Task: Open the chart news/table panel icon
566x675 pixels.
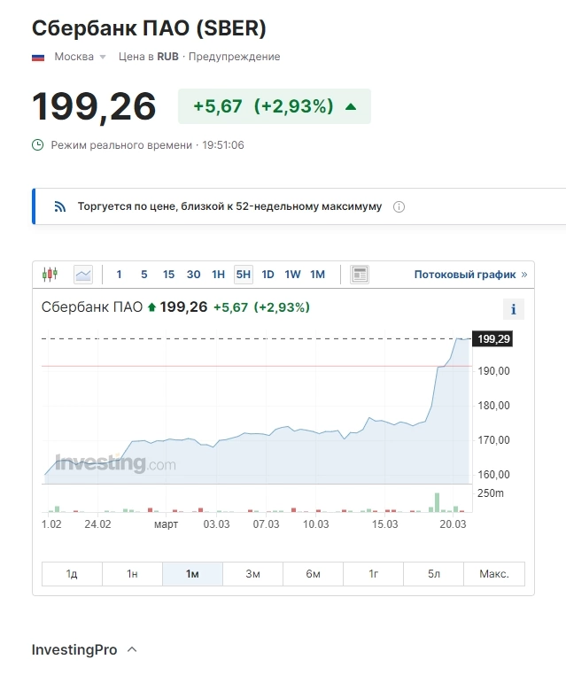Action: tap(360, 275)
